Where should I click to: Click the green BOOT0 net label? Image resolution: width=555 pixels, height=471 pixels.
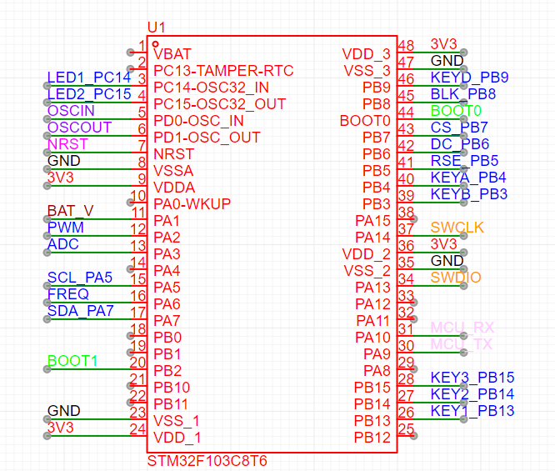[x=456, y=111]
